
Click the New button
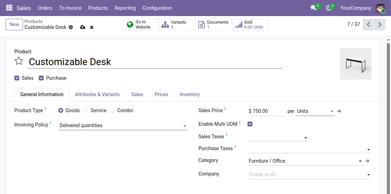pyautogui.click(x=14, y=24)
